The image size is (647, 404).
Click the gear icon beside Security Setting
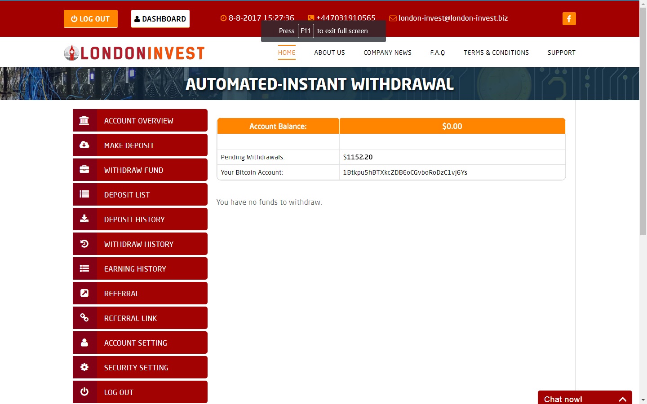[x=84, y=367]
